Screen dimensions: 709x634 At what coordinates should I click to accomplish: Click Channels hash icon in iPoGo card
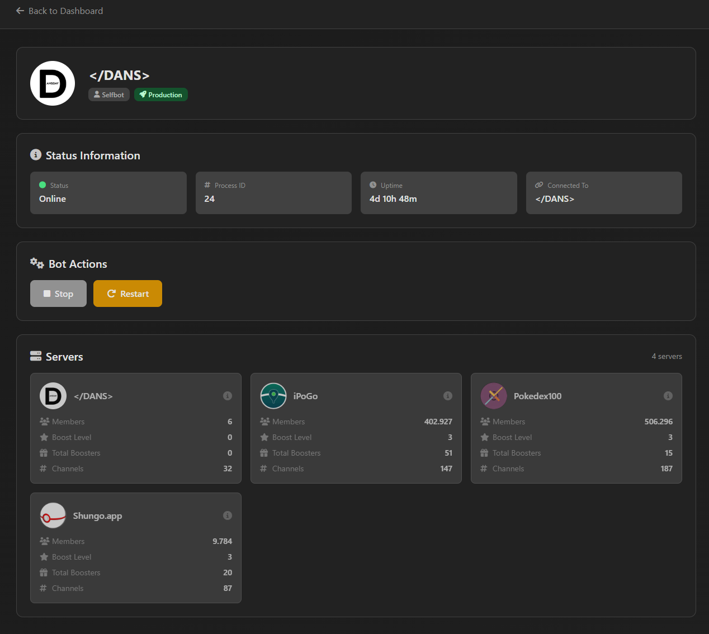(263, 469)
